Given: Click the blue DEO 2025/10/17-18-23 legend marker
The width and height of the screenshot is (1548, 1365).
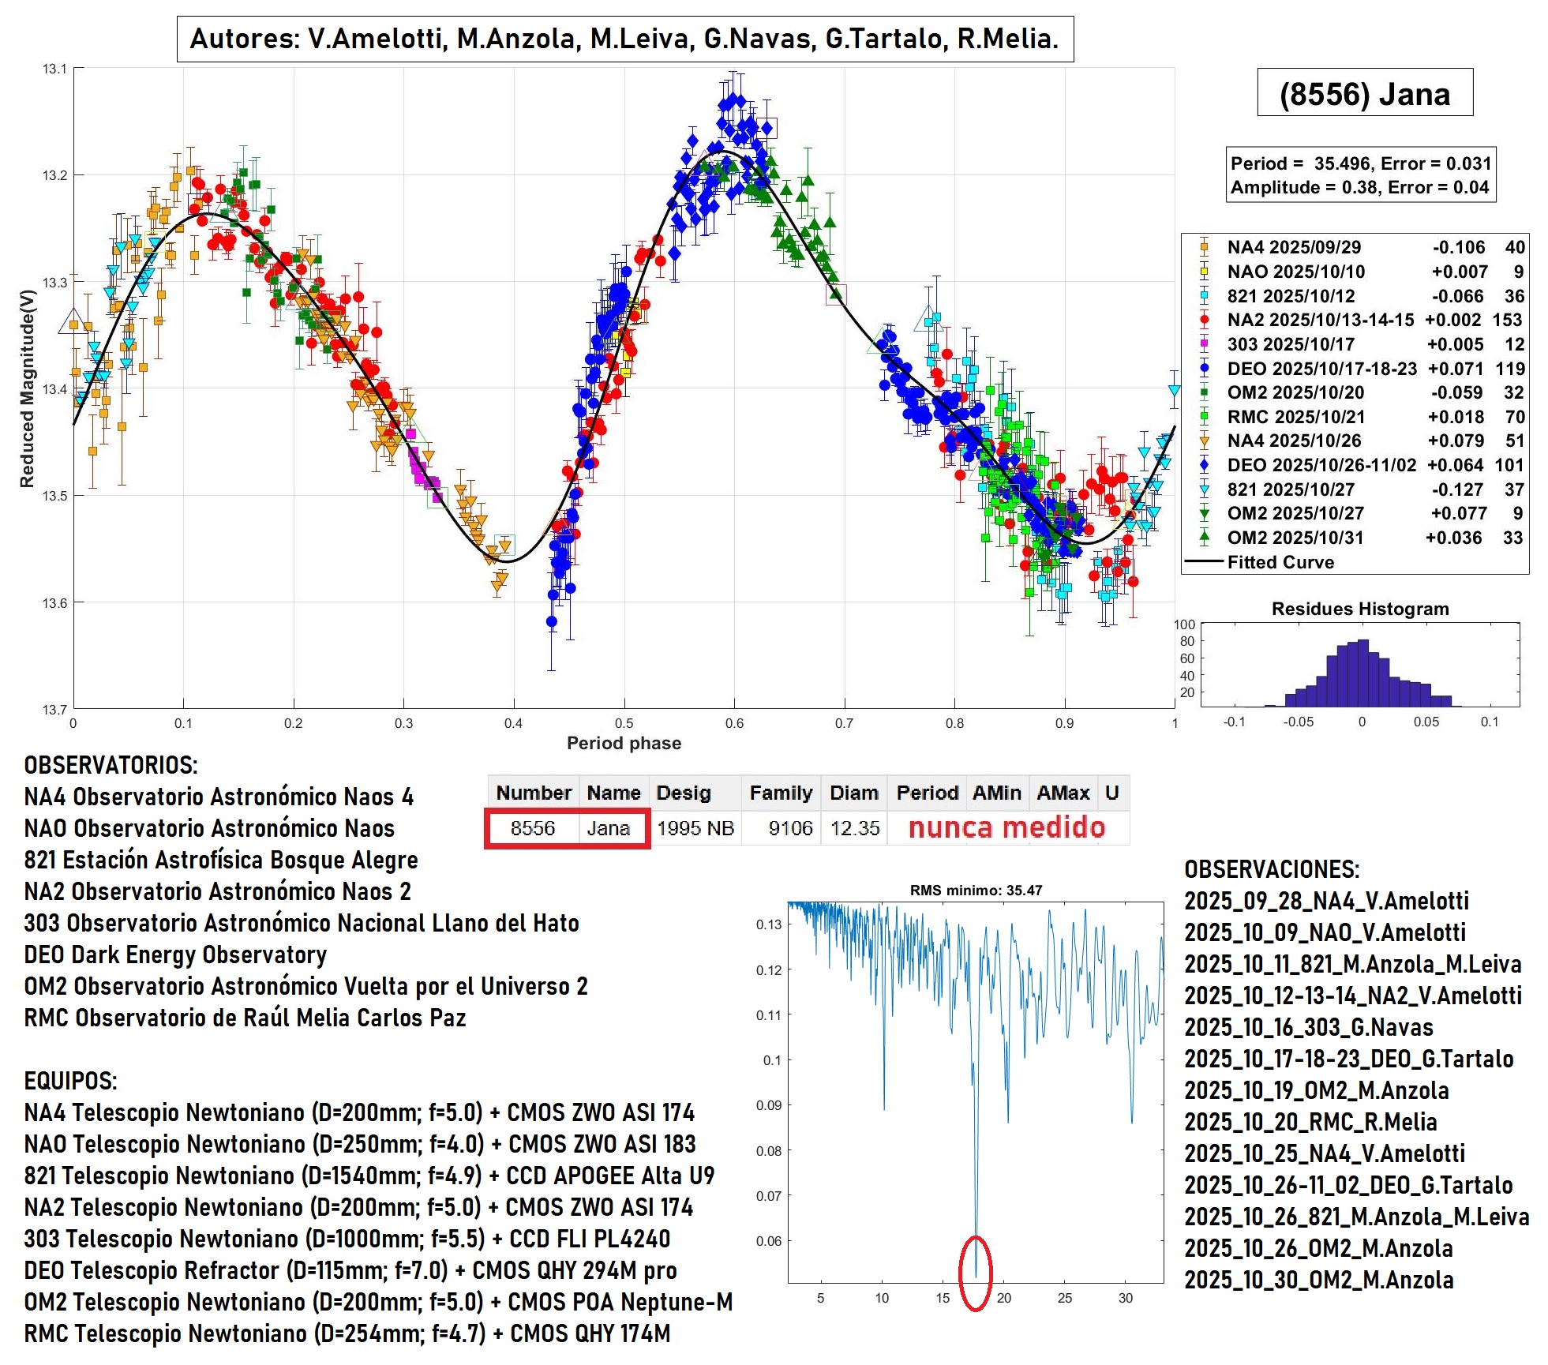Looking at the screenshot, I should pyautogui.click(x=1204, y=368).
